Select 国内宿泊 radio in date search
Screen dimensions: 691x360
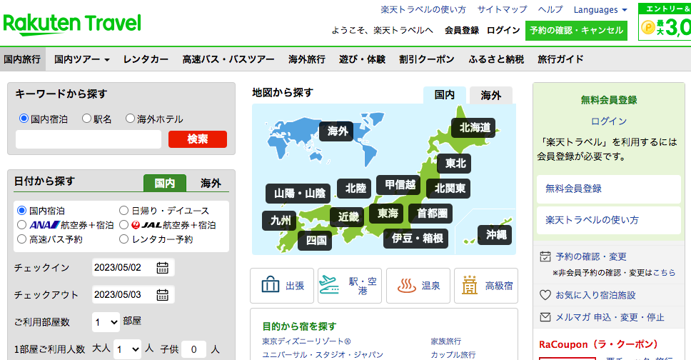pyautogui.click(x=21, y=211)
